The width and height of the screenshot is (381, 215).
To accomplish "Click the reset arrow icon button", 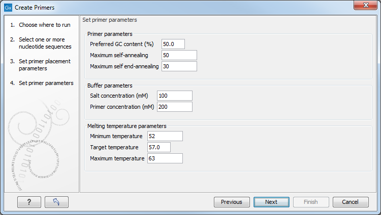I will coord(56,202).
